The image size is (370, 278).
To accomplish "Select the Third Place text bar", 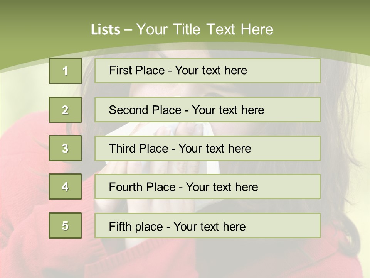I will click(x=207, y=148).
